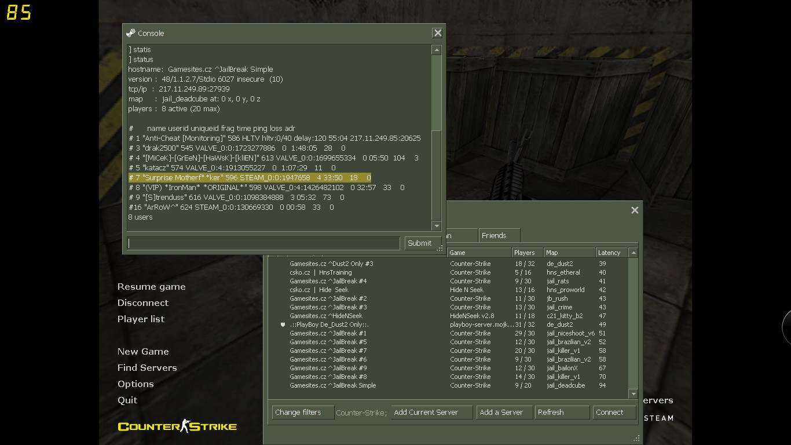Click console line for Anti-Cheat [Monitoring]

pyautogui.click(x=274, y=138)
